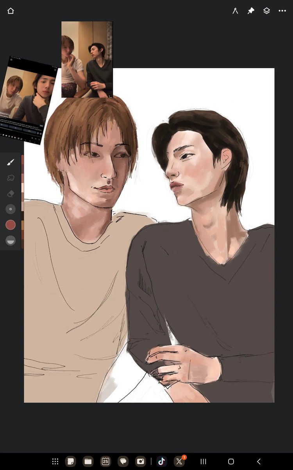Image resolution: width=293 pixels, height=470 pixels.
Task: Open the red active color picker
Action: tap(11, 225)
